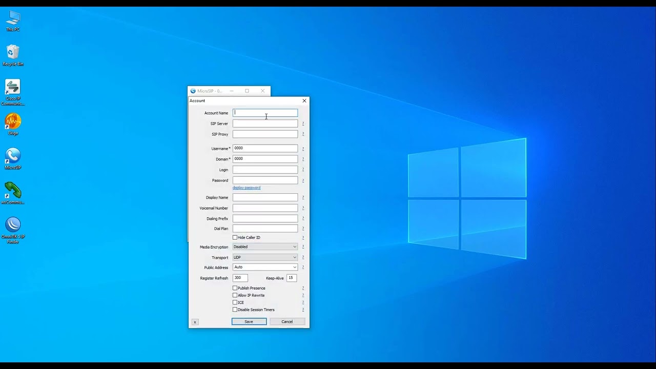This screenshot has height=369, width=656.
Task: Click into the Voicemail Number field
Action: 265,208
